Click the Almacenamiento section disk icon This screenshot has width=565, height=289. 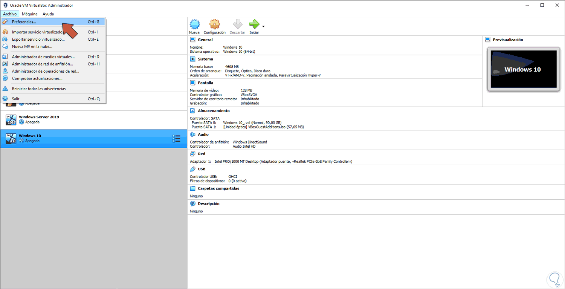pos(192,111)
